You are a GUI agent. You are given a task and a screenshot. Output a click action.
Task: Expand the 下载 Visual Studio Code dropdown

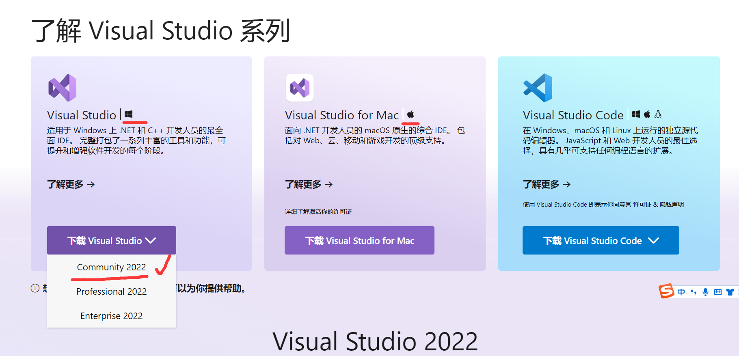tap(601, 240)
